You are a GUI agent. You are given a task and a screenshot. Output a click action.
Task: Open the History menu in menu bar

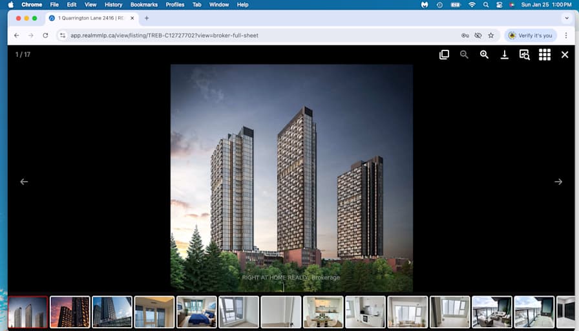click(113, 5)
